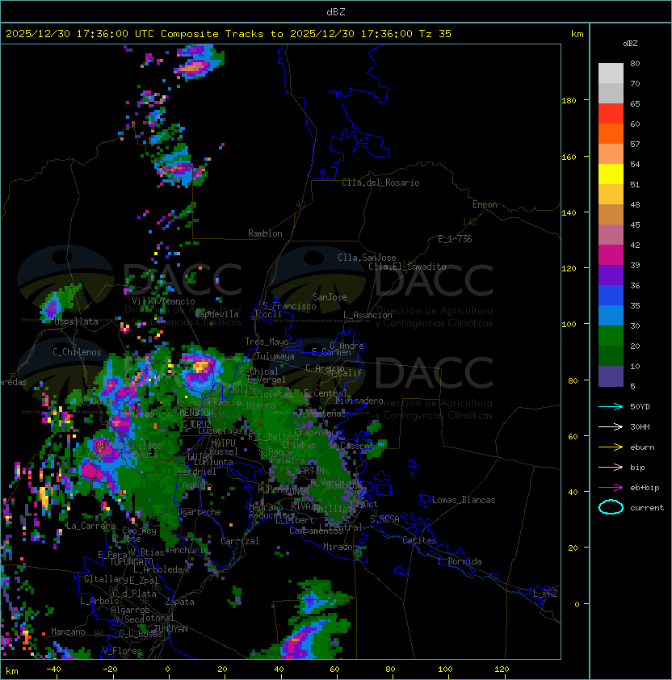Image resolution: width=672 pixels, height=680 pixels.
Task: Click the L_PAZ place label
Action: 545,594
